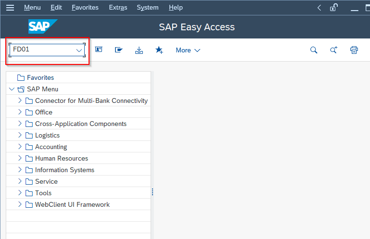Open the Edit menu
This screenshot has width=370, height=239.
56,8
